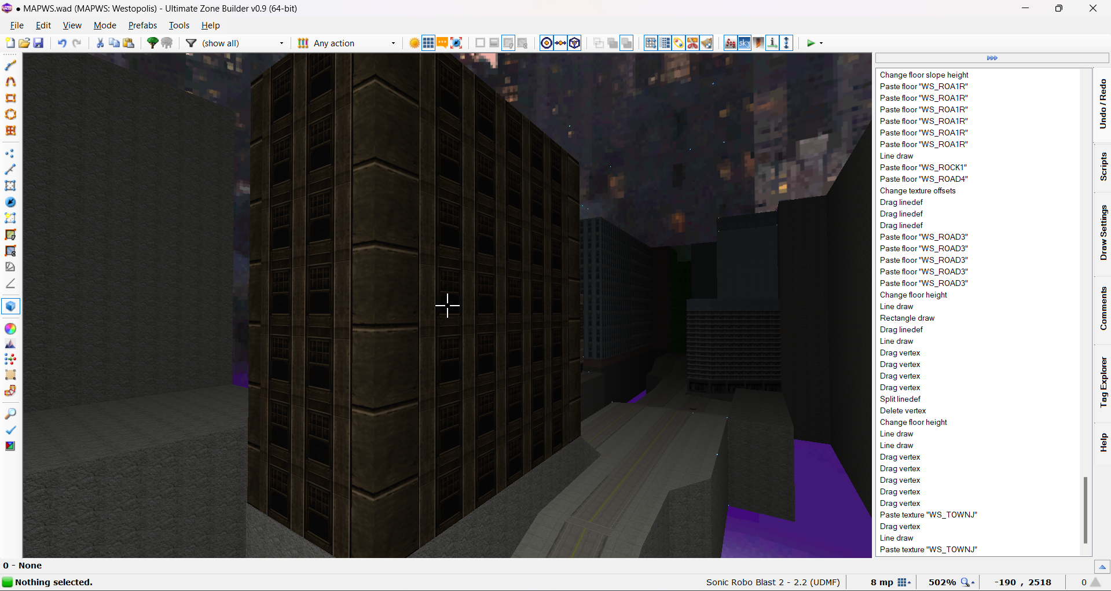Open the Color Picker plugin icon
The height and width of the screenshot is (591, 1111).
pyautogui.click(x=10, y=329)
